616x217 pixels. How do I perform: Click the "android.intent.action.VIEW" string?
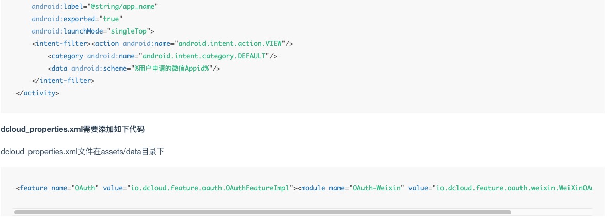click(x=231, y=43)
